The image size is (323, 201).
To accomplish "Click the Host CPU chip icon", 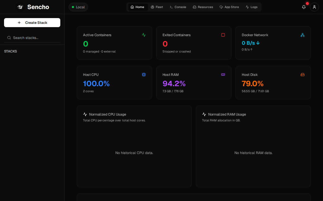I will pos(144,75).
